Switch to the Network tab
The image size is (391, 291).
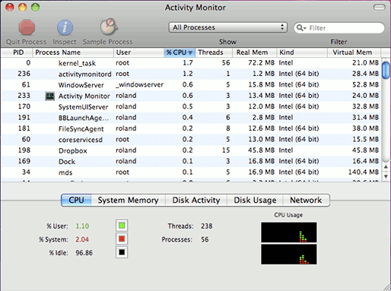(x=306, y=200)
